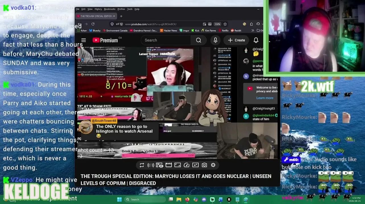Image resolution: width=365 pixels, height=204 pixels.
Task: Open the Help menu in Firefox
Action: [137, 9]
